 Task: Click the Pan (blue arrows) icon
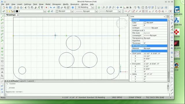[x=118, y=8]
